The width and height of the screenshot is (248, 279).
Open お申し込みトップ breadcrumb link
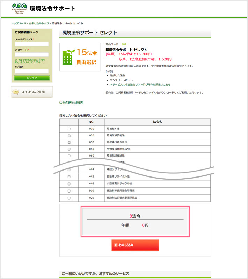coord(39,23)
